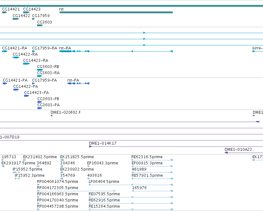263x211 pixels.
Task: Click the 1-007D19 label text
Action: point(10,137)
